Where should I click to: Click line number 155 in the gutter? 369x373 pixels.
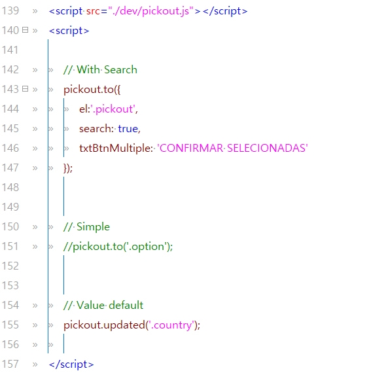10,325
